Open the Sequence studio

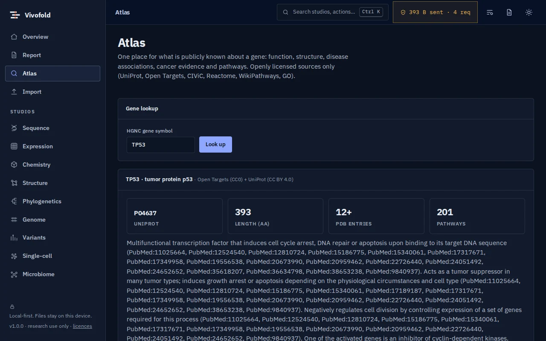(53, 128)
